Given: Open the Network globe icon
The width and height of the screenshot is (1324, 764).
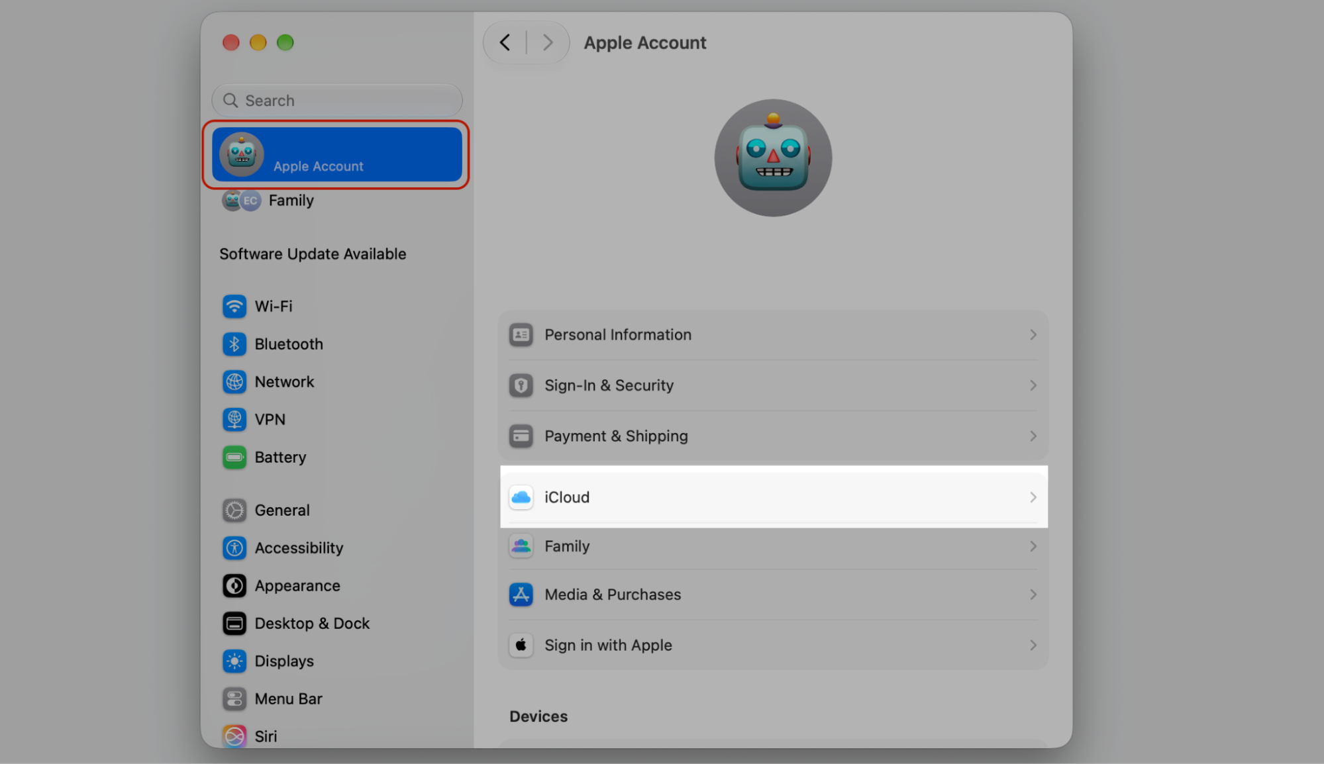Looking at the screenshot, I should (234, 382).
